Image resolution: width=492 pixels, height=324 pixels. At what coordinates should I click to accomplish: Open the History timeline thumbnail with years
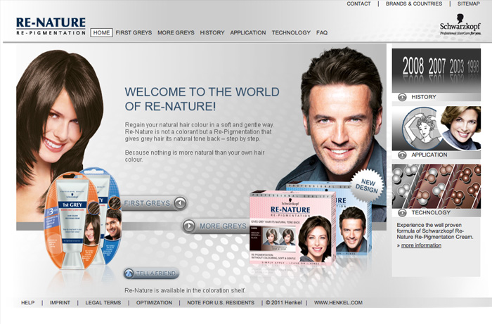436,68
